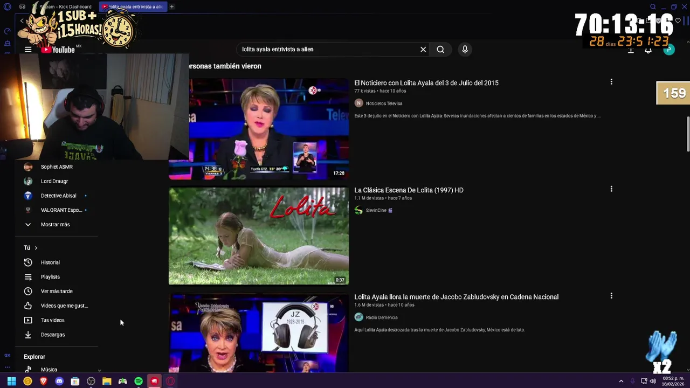The width and height of the screenshot is (690, 388).
Task: Click the heart bookmark icon in address bar
Action: [678, 21]
